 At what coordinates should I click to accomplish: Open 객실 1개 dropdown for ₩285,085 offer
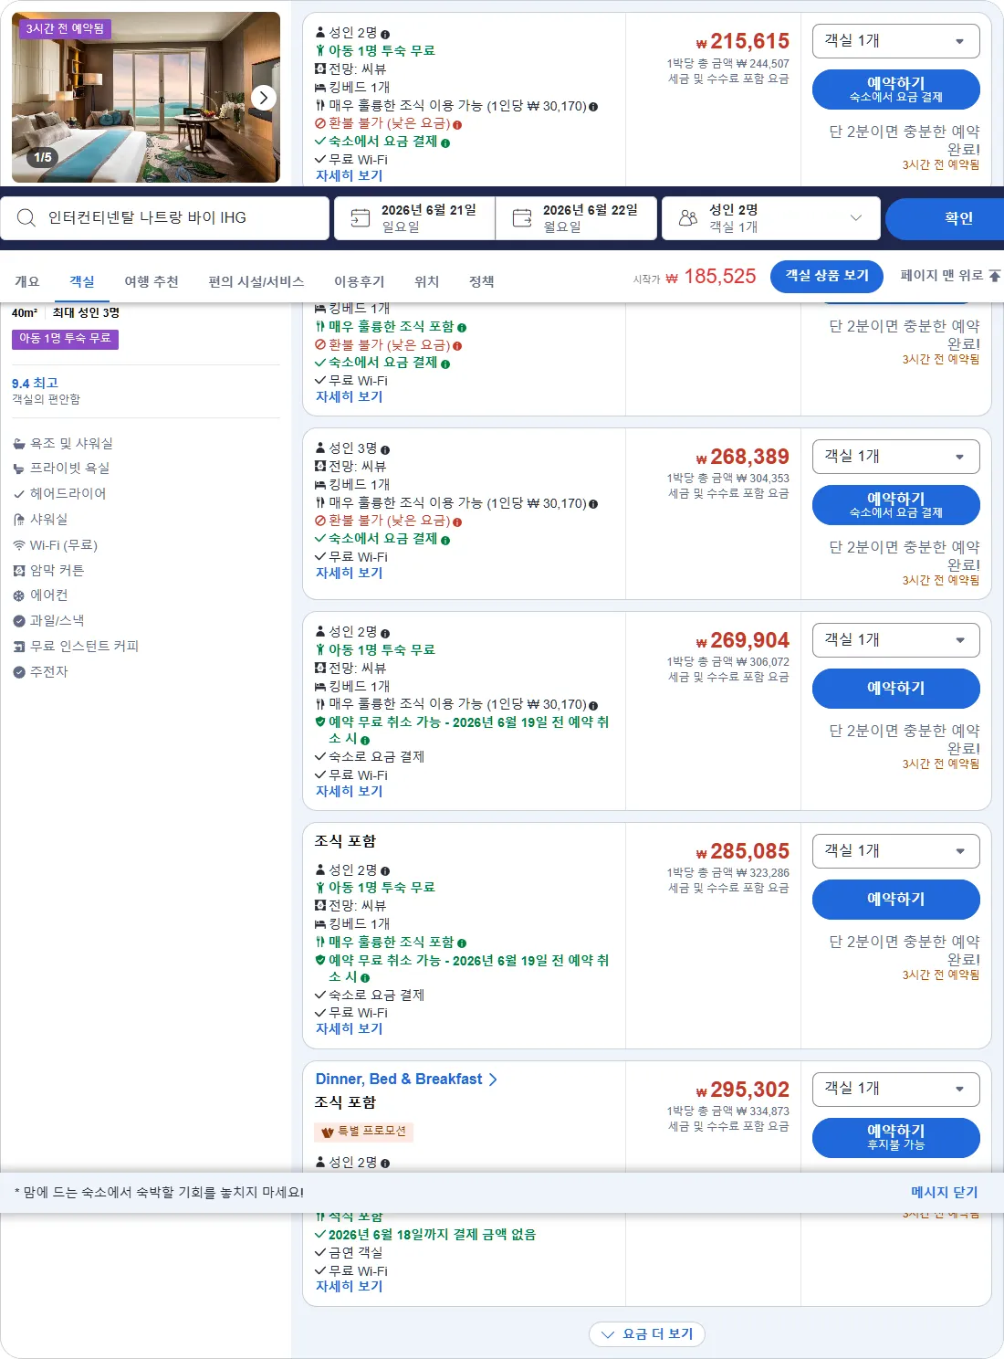click(x=895, y=851)
